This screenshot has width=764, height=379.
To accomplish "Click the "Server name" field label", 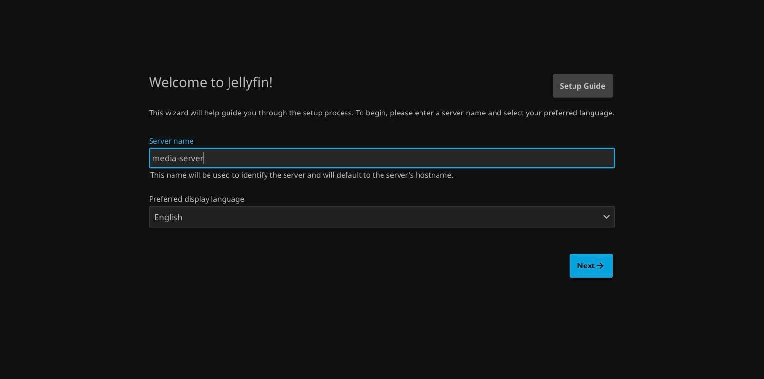I will (x=171, y=141).
